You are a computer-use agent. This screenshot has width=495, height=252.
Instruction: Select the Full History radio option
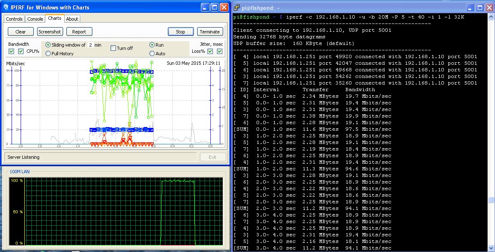point(48,54)
